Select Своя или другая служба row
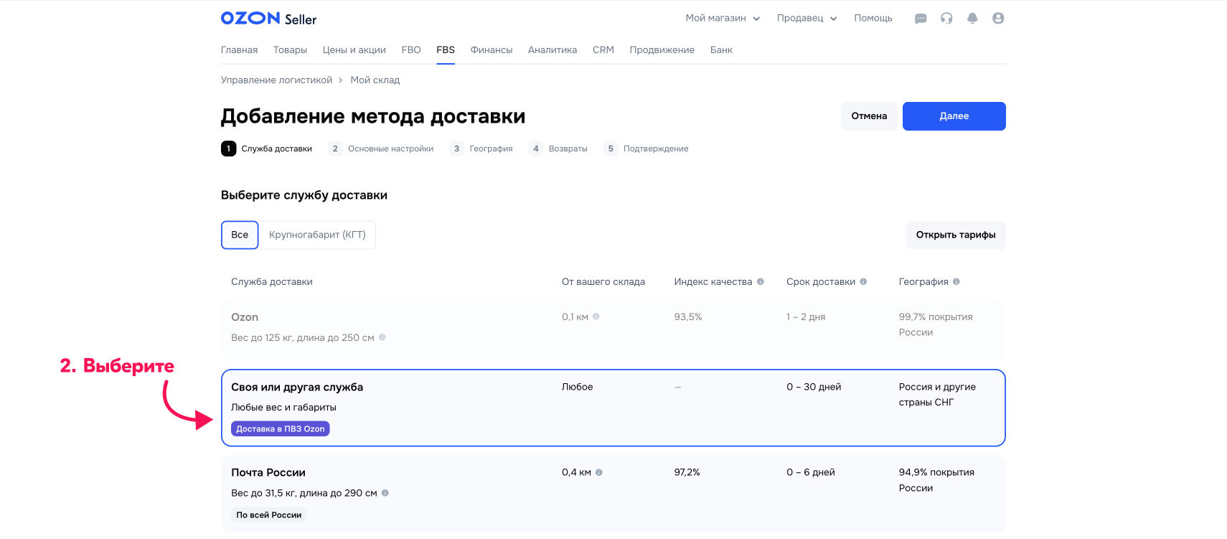Screen dimensions: 1227x539 (613, 408)
